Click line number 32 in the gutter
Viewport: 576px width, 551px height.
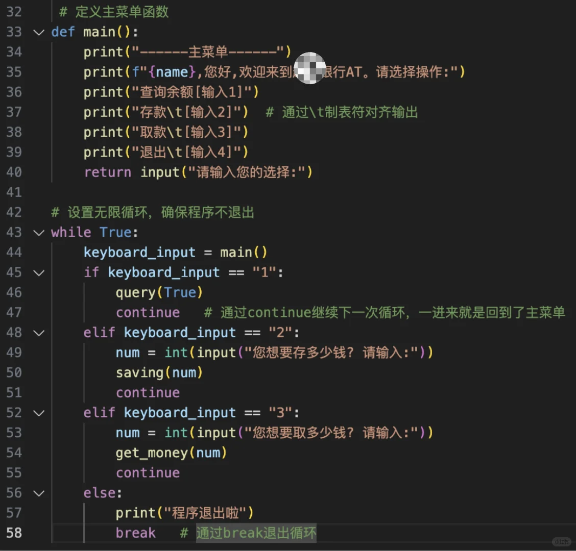[x=14, y=12]
